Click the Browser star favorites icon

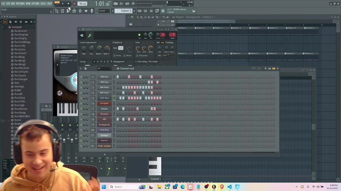pyautogui.click(x=31, y=22)
